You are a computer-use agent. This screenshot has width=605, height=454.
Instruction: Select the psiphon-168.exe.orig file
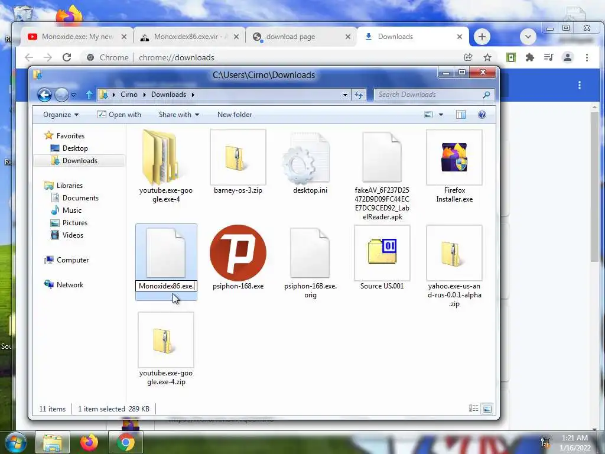[x=310, y=262]
